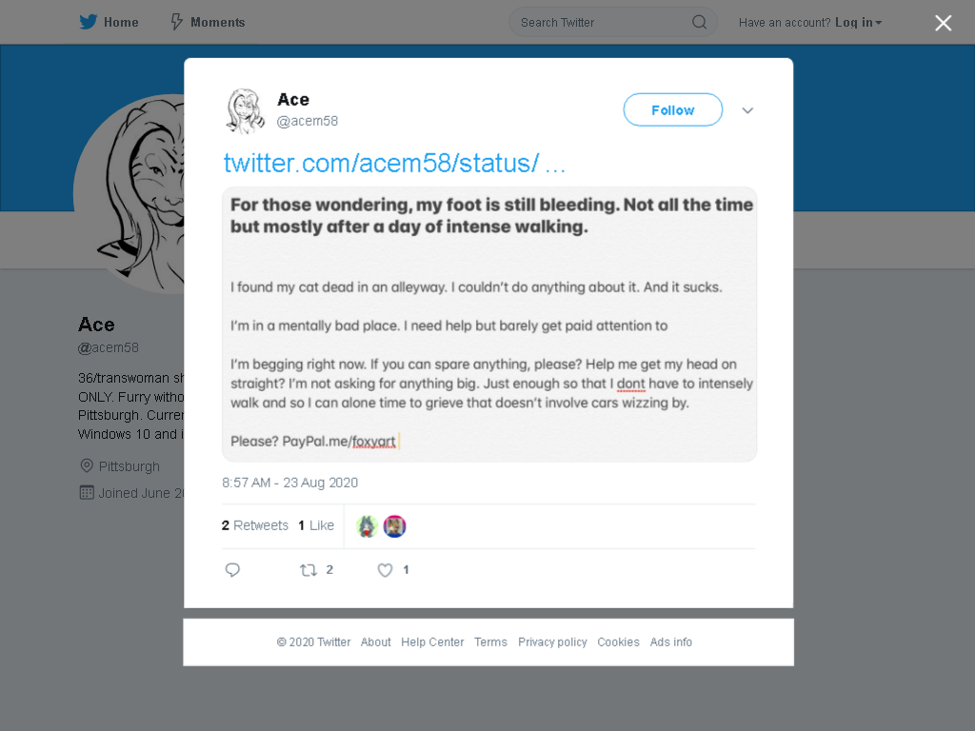Open the tweet's attached text image
Image resolution: width=975 pixels, height=731 pixels.
coord(489,325)
